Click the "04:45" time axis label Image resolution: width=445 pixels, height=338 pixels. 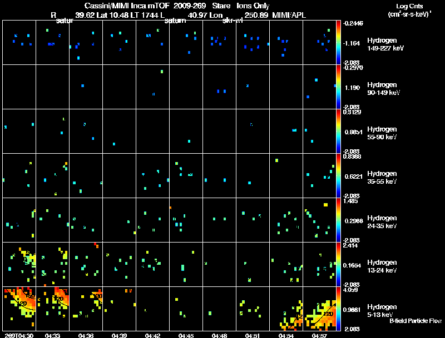click(x=186, y=335)
